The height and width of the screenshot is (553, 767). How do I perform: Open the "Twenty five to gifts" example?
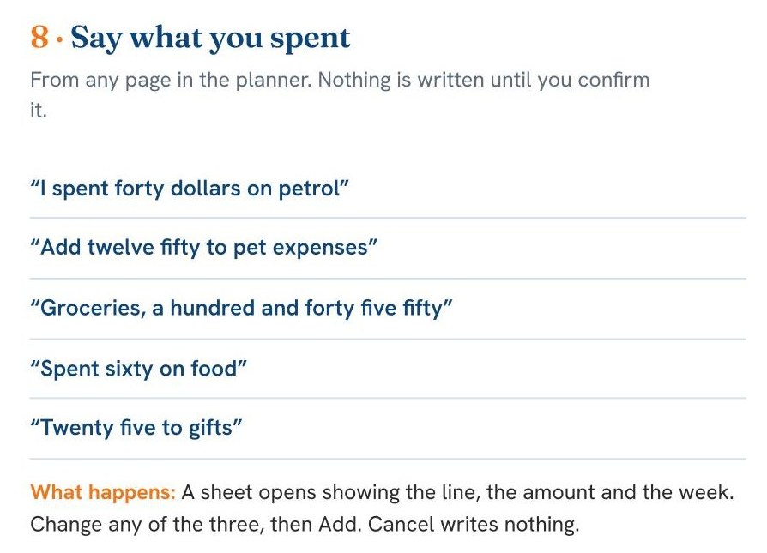[x=136, y=427]
